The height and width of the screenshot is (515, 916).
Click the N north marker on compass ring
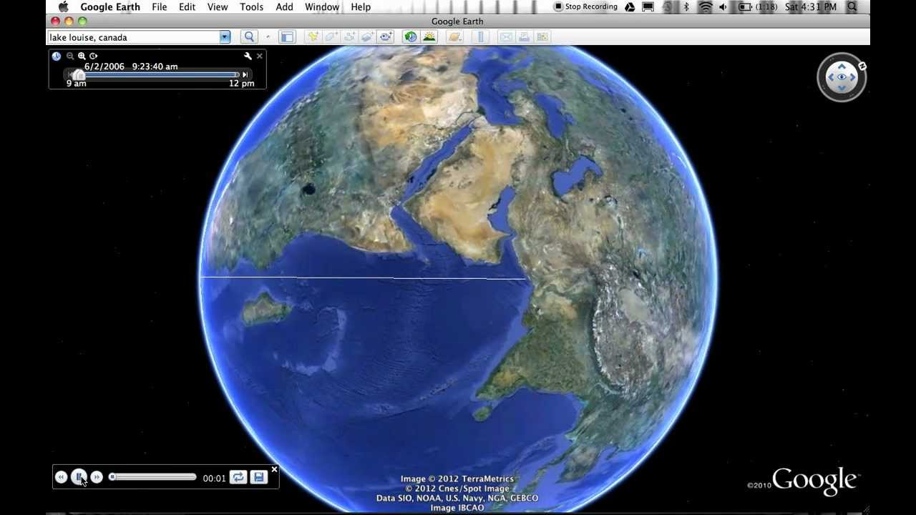pos(862,67)
